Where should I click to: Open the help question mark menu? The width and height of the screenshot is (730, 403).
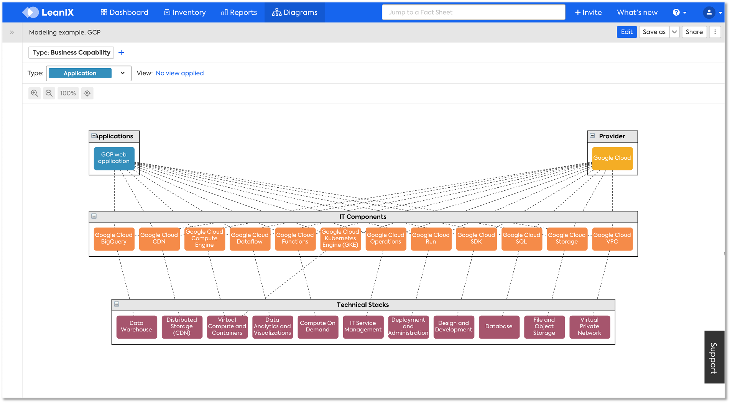coord(679,12)
